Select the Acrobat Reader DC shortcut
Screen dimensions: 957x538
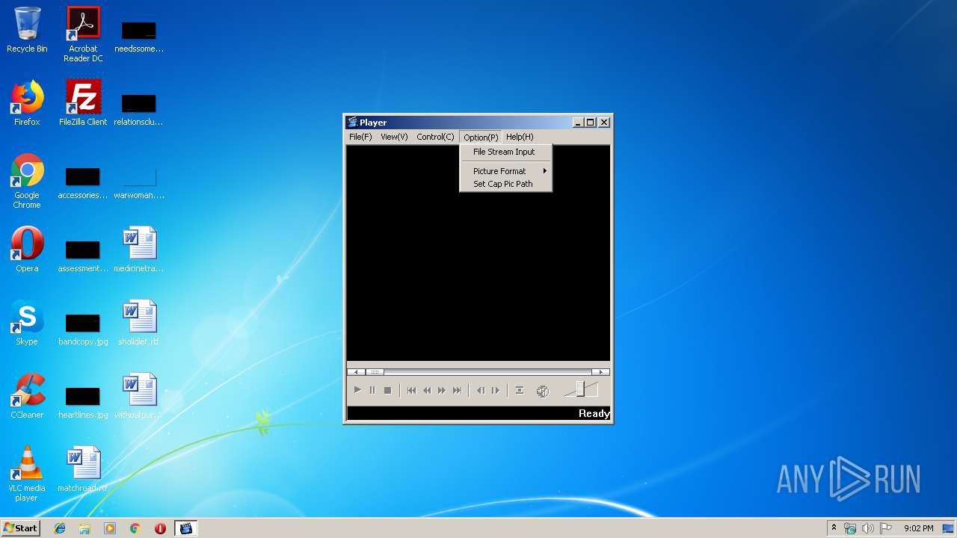[x=83, y=34]
